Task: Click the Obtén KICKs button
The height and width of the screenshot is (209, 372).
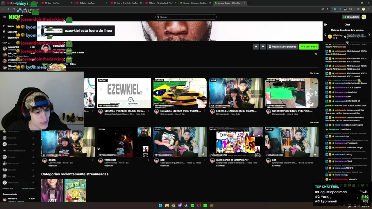Action: (351, 17)
